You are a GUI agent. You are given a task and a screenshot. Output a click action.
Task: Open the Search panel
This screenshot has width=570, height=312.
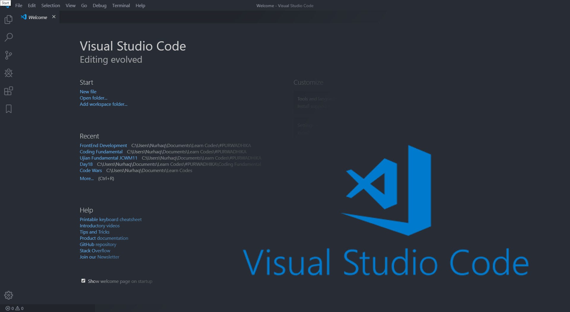8,37
